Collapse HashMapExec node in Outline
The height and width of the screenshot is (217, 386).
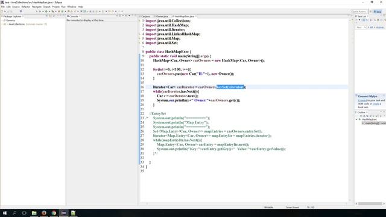click(356, 119)
